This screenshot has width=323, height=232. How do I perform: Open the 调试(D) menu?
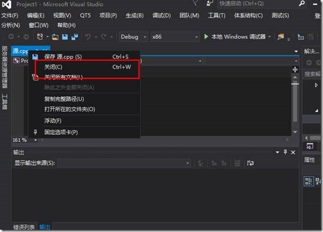(161, 16)
